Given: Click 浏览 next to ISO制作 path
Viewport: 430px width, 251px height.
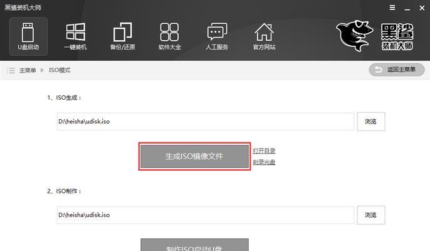Looking at the screenshot, I should (371, 215).
